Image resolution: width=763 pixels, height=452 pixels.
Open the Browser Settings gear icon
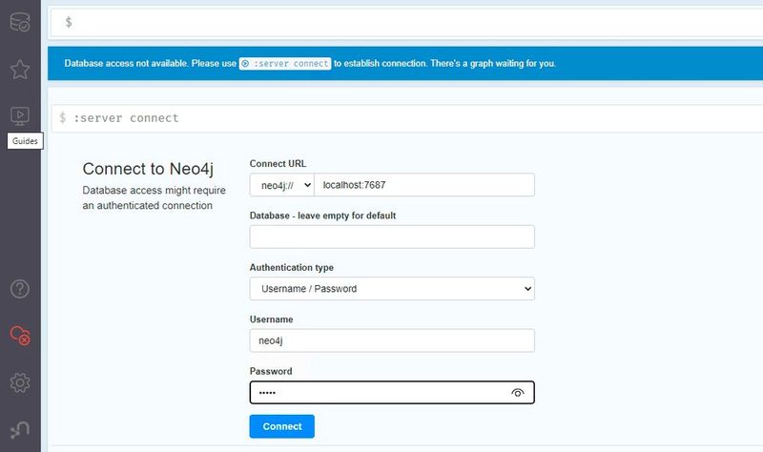point(20,383)
